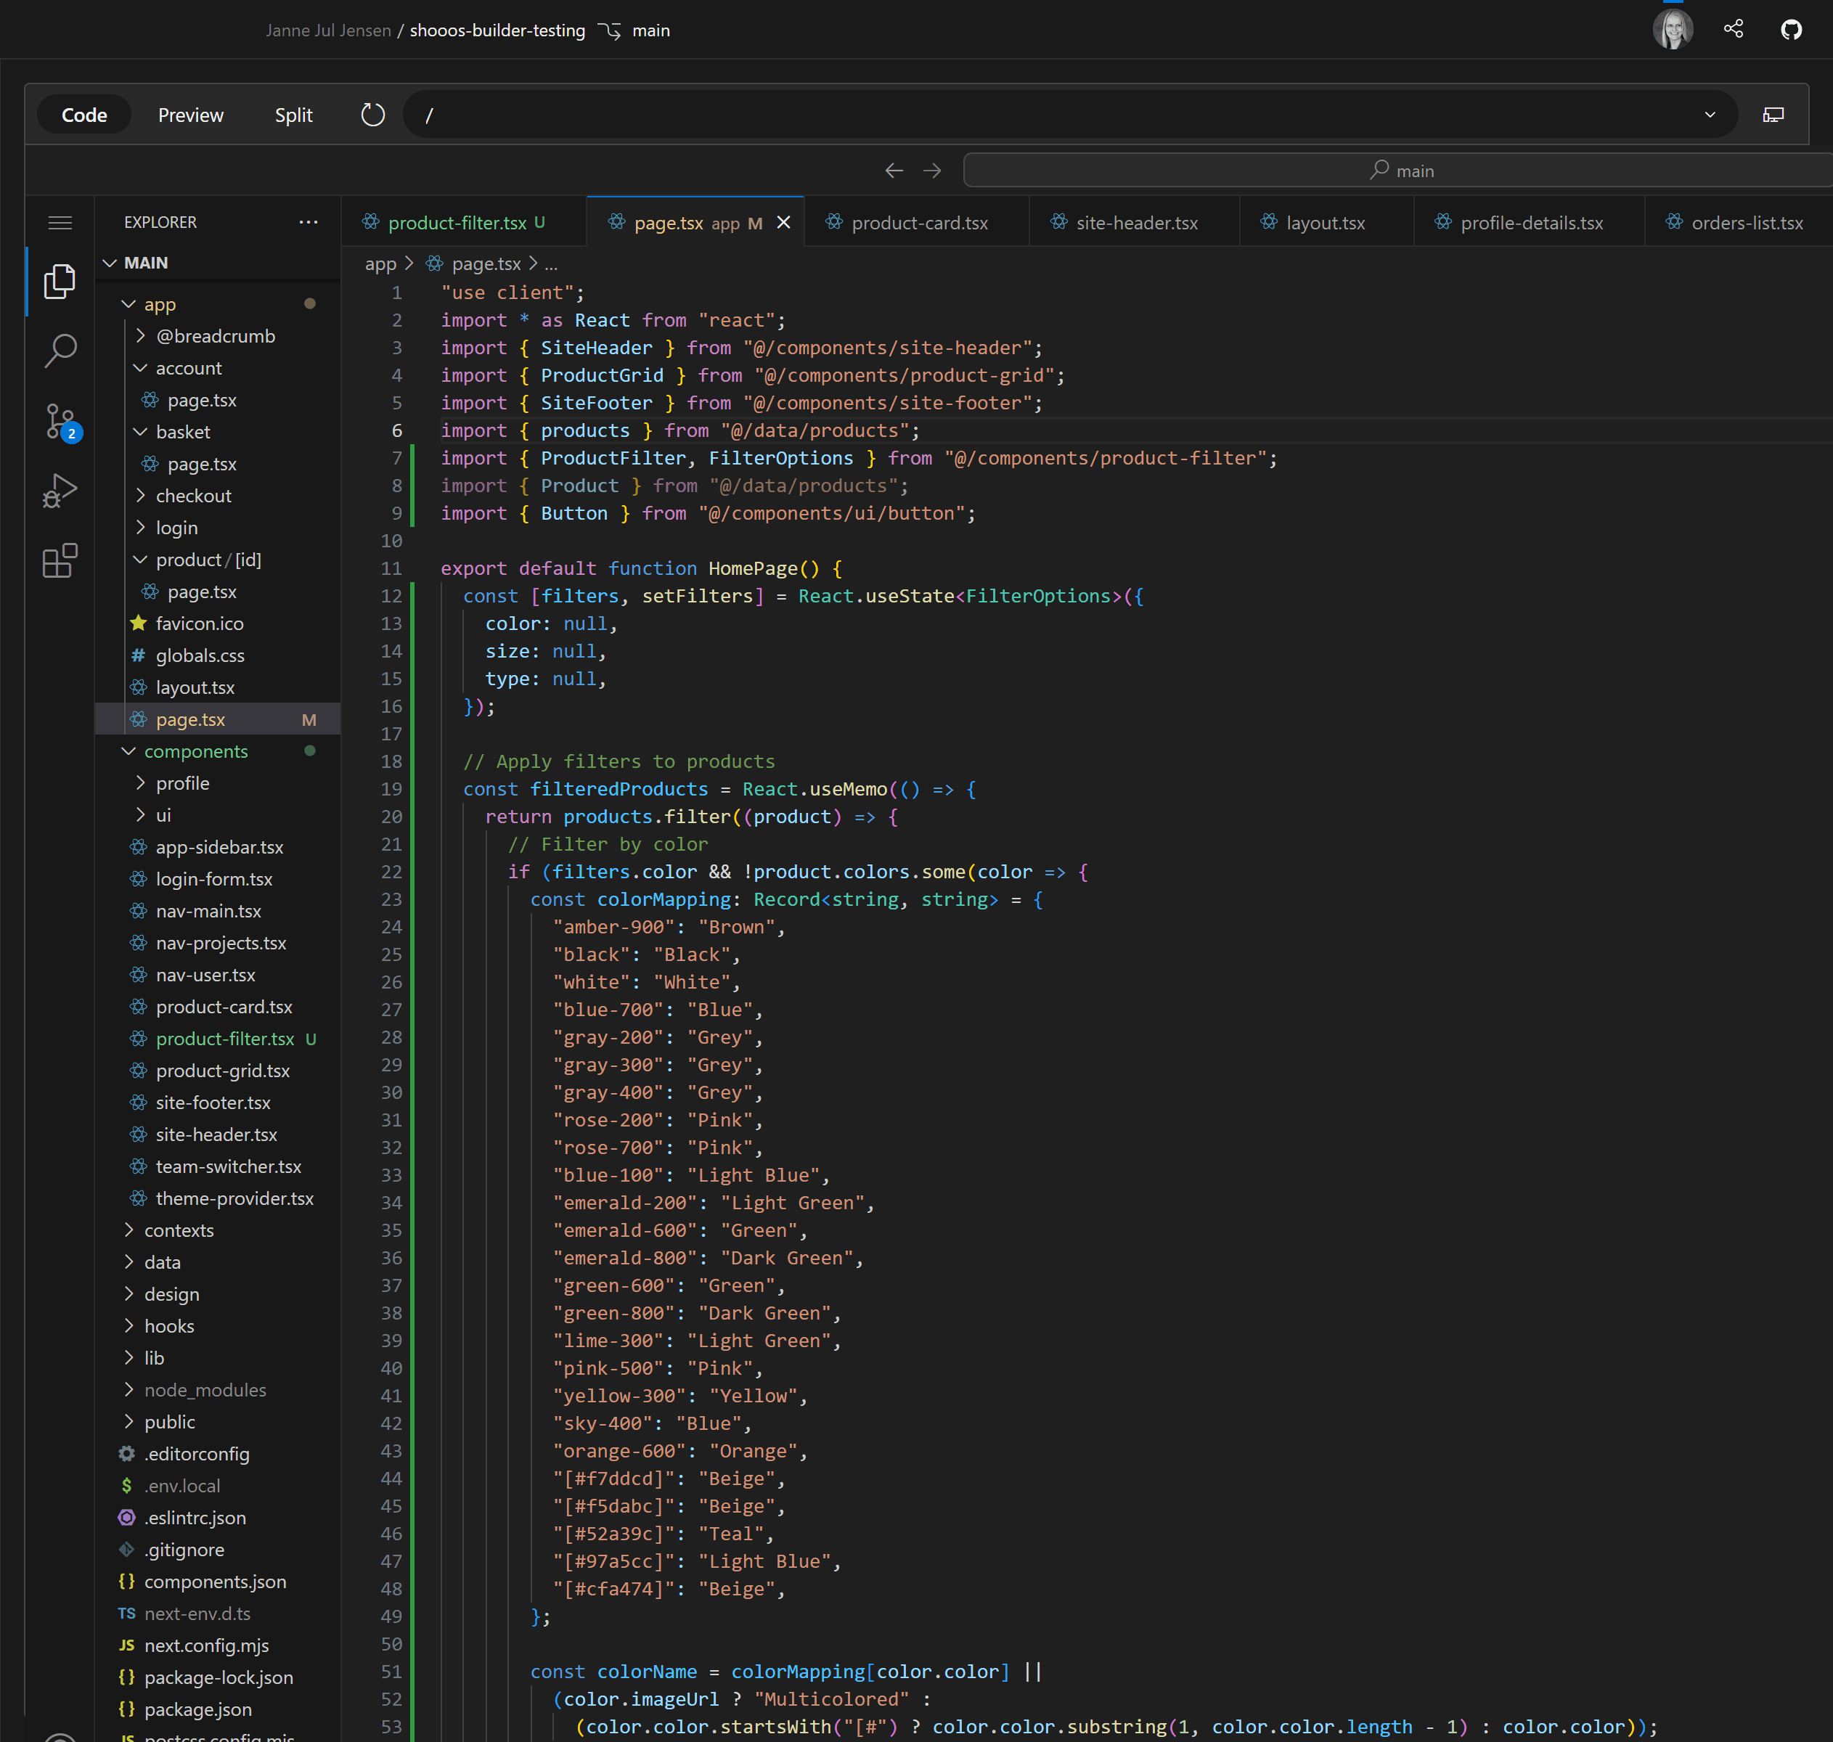Focus the main command search field

[x=1397, y=170]
